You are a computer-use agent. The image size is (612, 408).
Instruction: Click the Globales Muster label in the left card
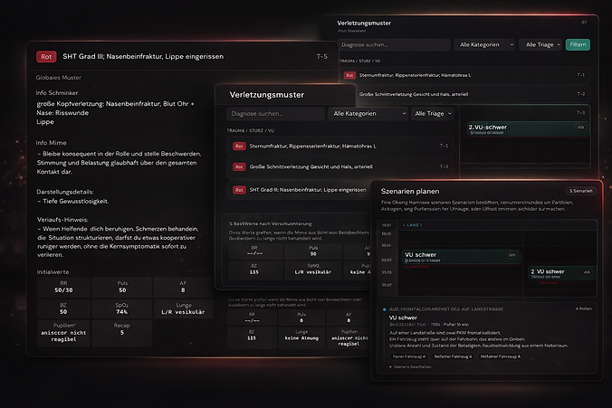point(59,78)
